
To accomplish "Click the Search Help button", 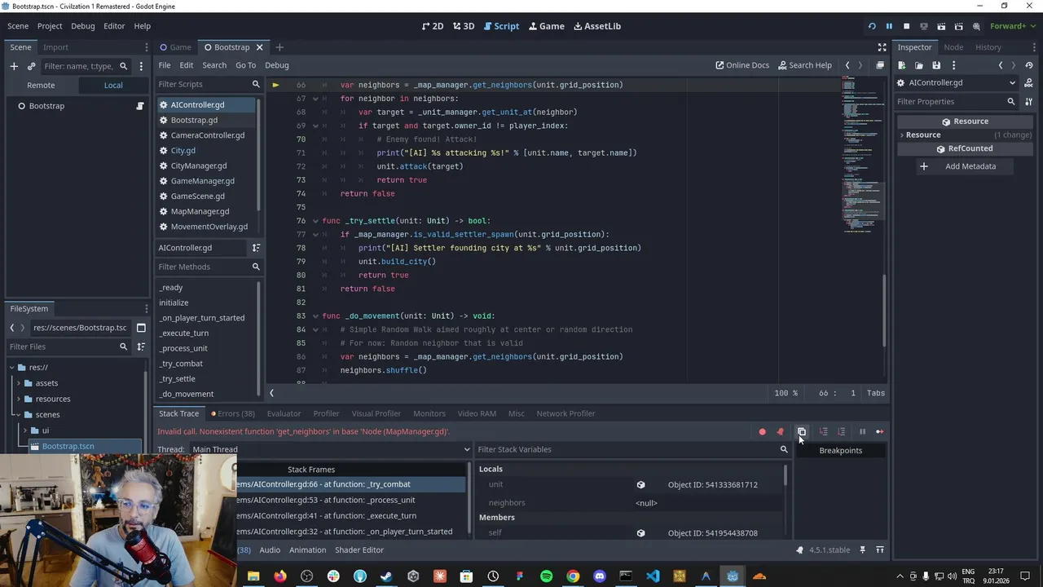I will click(804, 65).
